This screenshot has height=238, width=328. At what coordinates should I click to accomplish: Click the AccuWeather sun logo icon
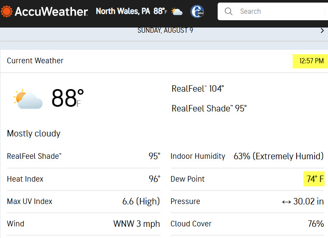[7, 11]
